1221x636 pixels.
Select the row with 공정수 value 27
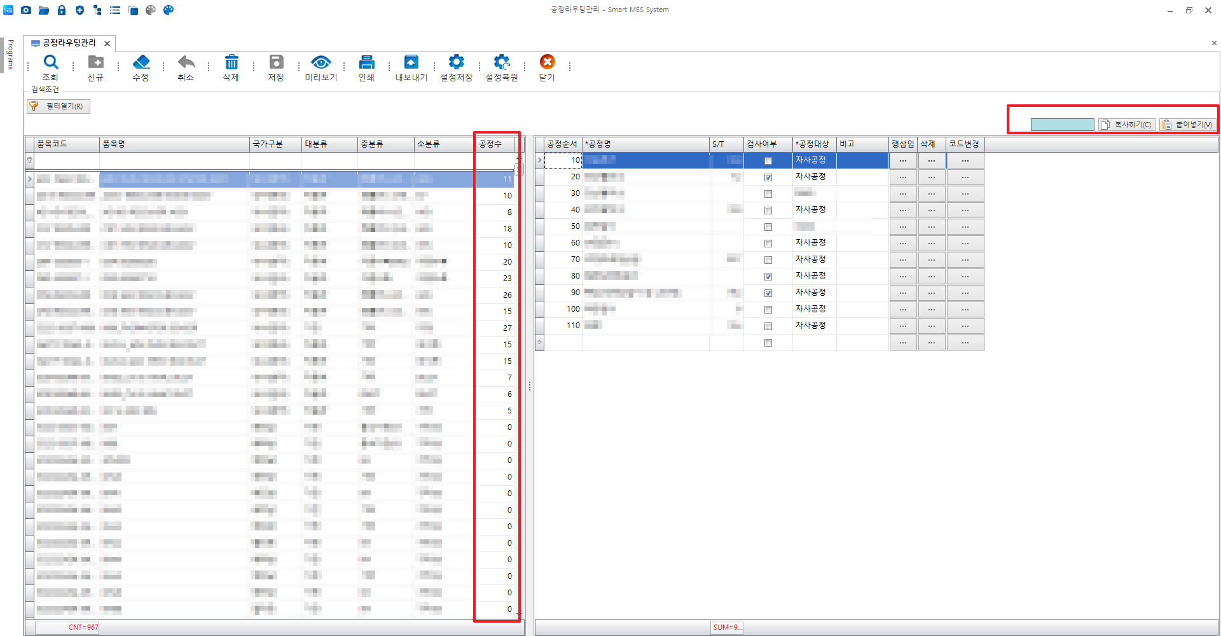pos(273,328)
